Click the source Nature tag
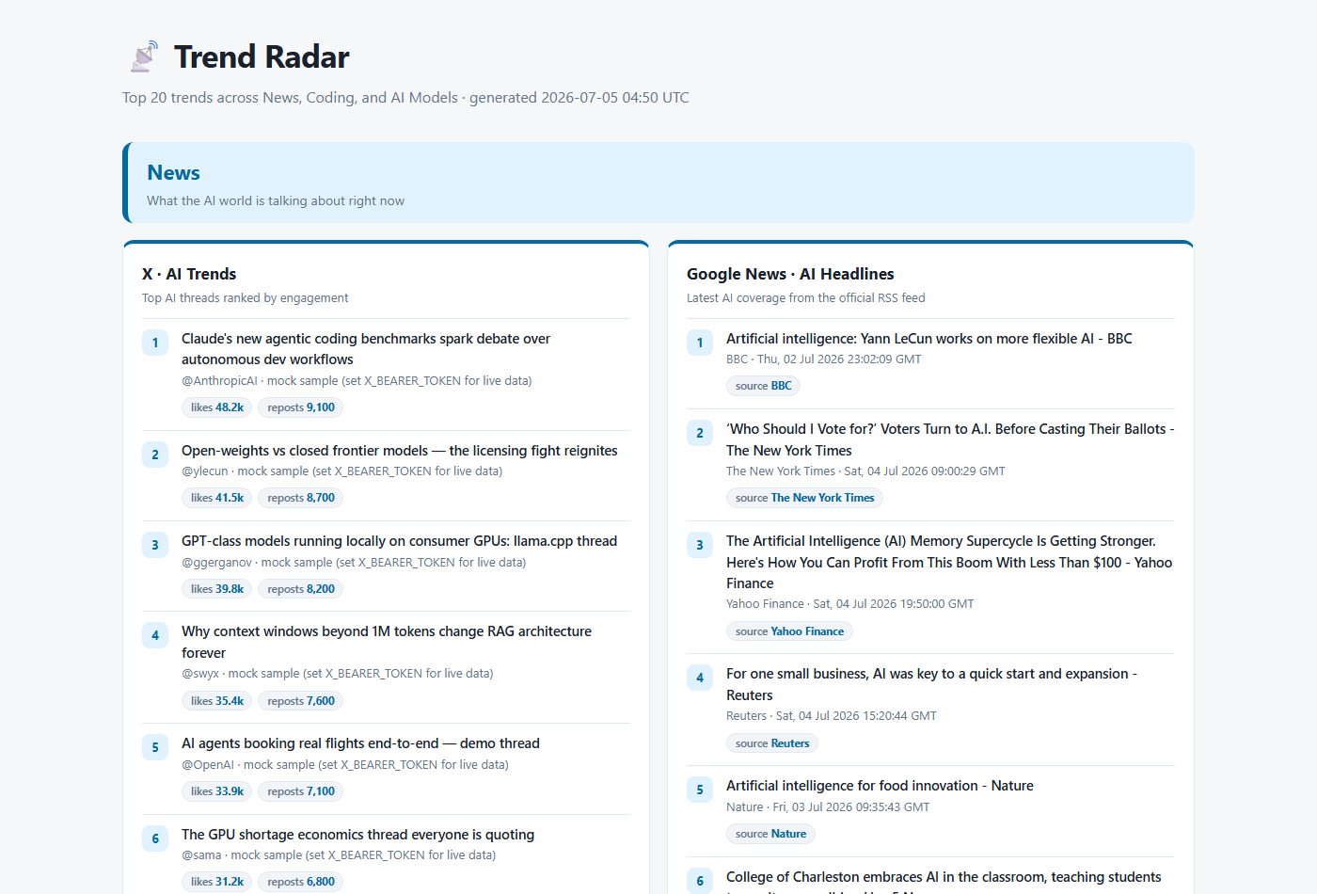The width and height of the screenshot is (1317, 894). click(x=770, y=834)
